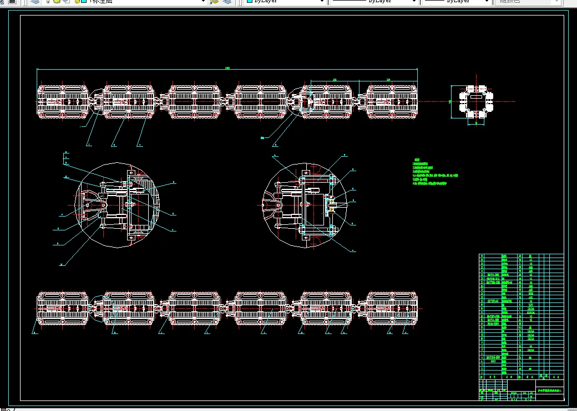
Task: Click the cyan layer color square
Action: coord(84,1)
